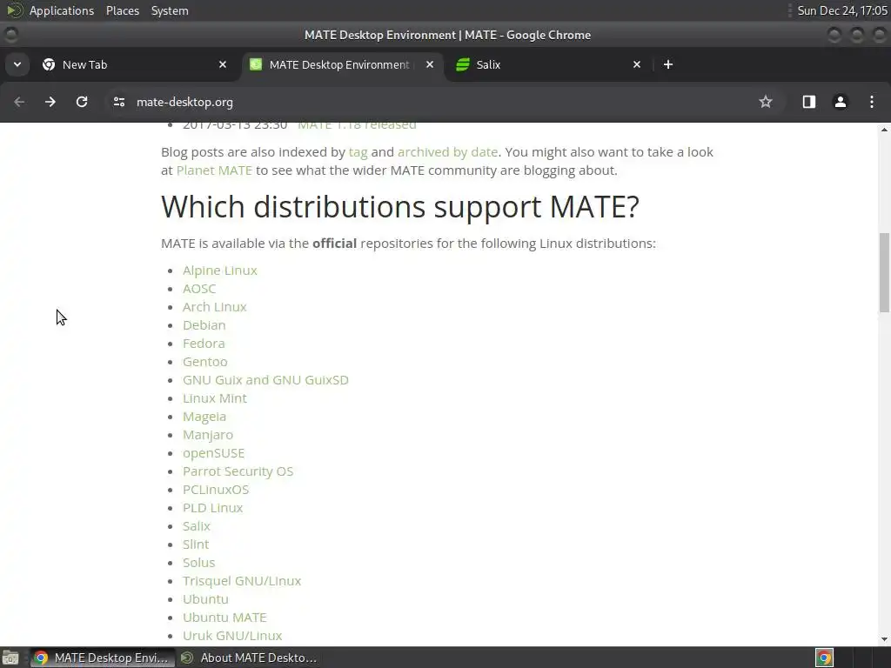Bookmark this page with the star icon
Image resolution: width=891 pixels, height=668 pixels.
click(766, 102)
